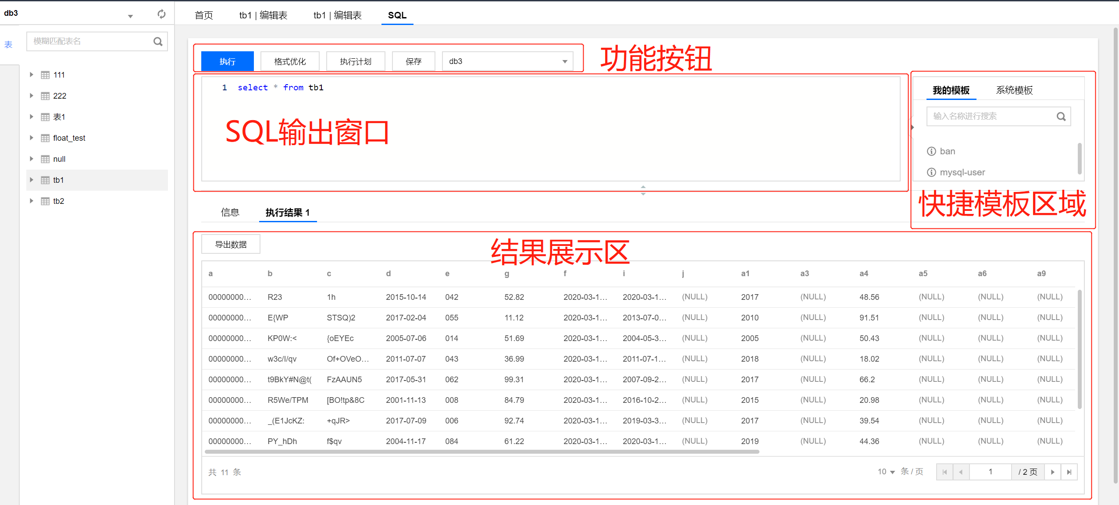The width and height of the screenshot is (1119, 505).
Task: Switch to the 信息 tab
Action: pyautogui.click(x=230, y=213)
